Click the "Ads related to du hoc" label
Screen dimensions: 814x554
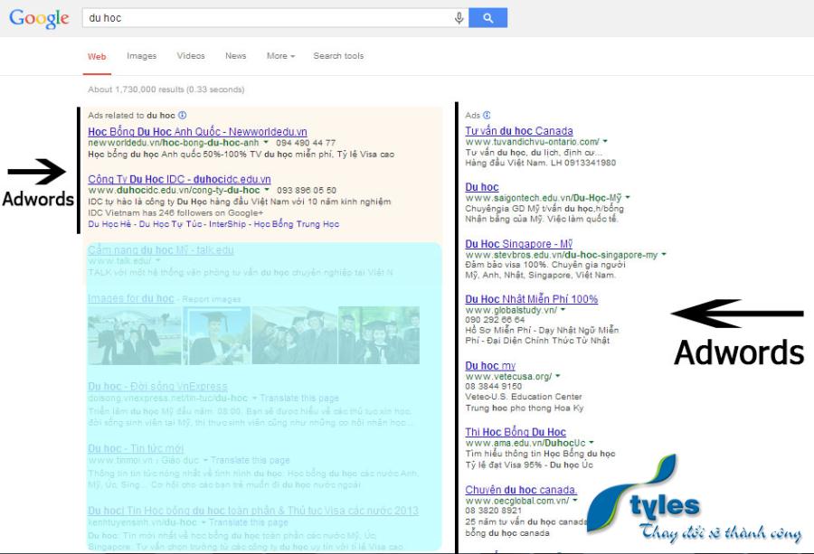131,115
